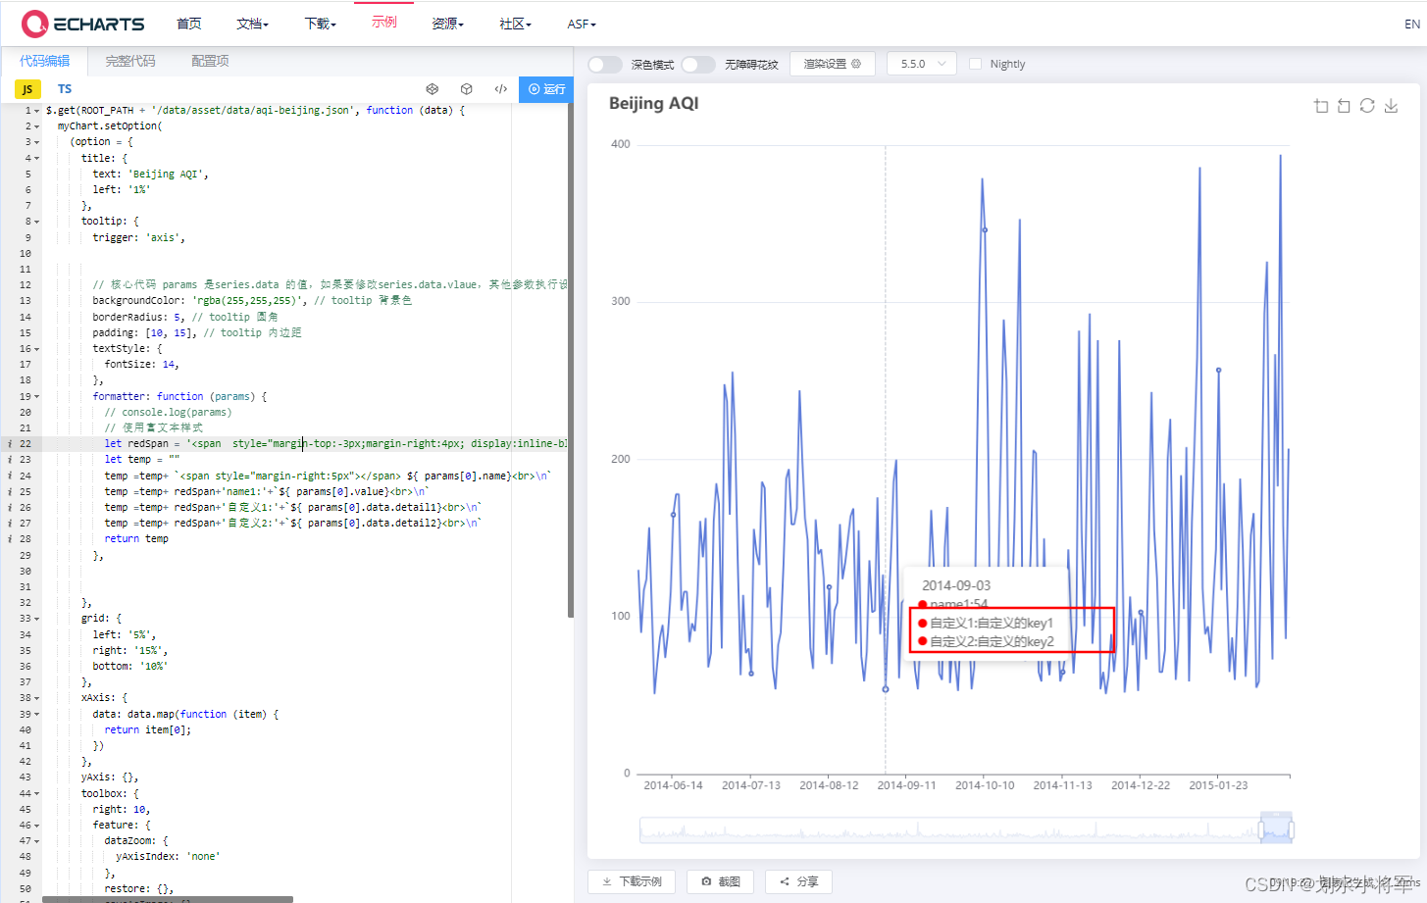Go to 首页 in top navigation
The width and height of the screenshot is (1427, 903).
click(189, 24)
